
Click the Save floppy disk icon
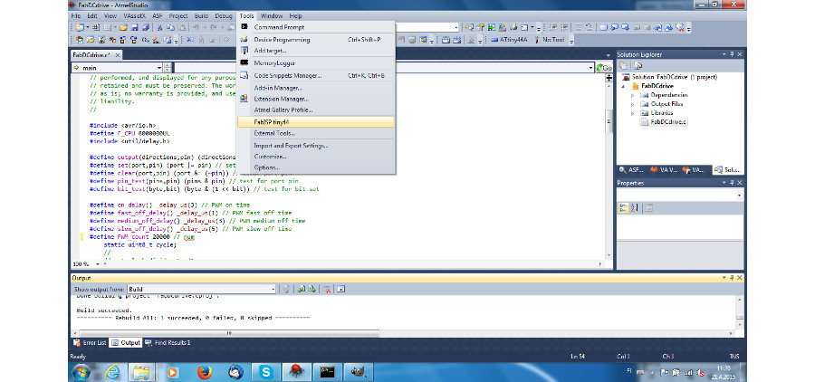(135, 27)
